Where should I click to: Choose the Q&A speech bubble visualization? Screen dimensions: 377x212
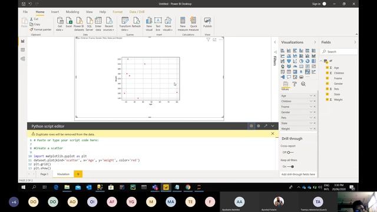tap(289, 77)
